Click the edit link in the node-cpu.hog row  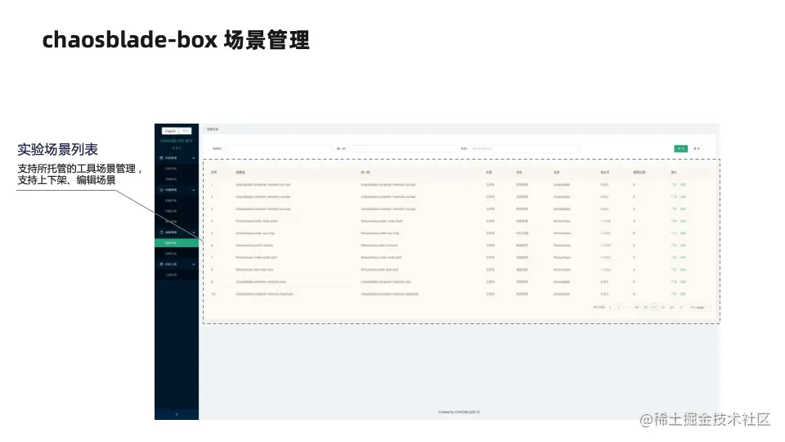point(683,233)
